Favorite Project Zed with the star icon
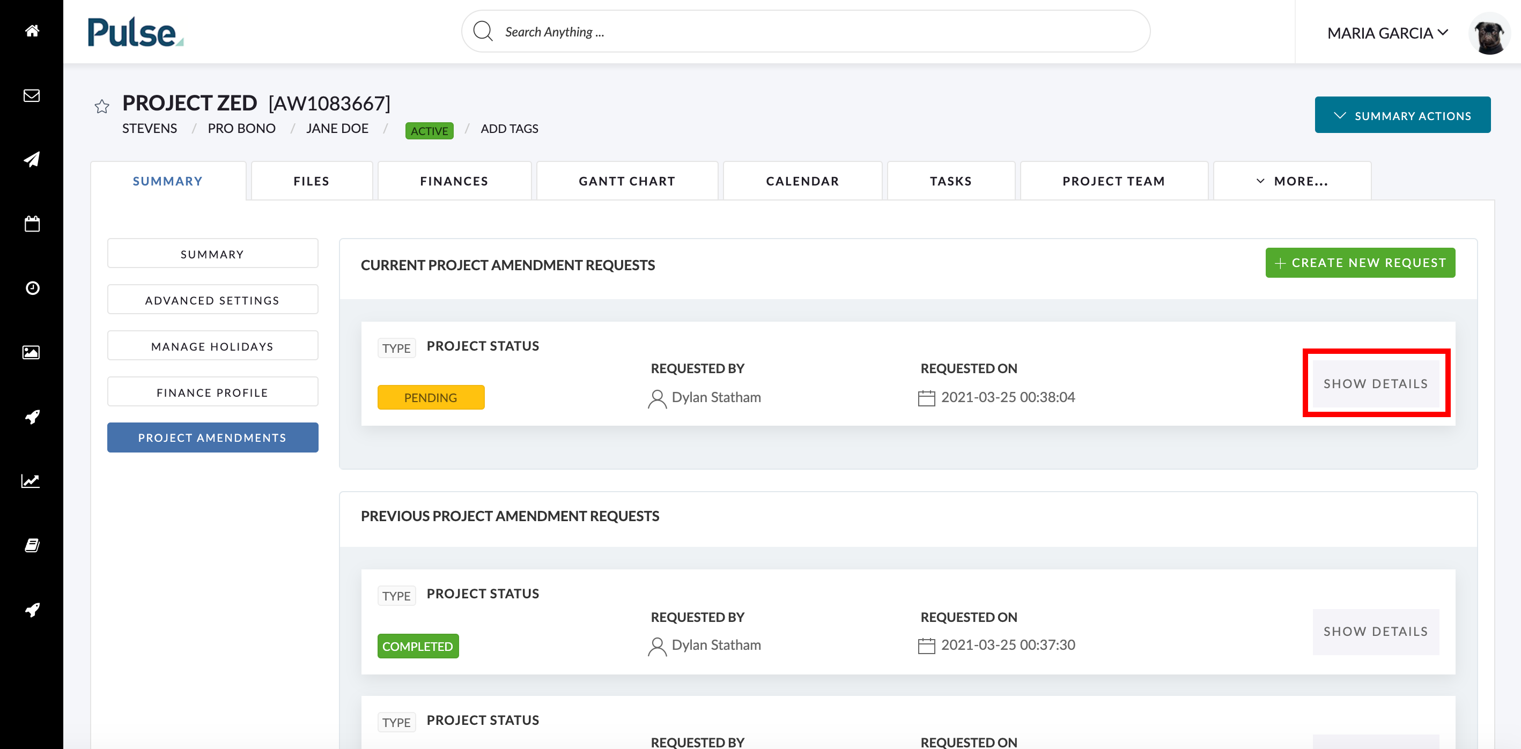Image resolution: width=1521 pixels, height=749 pixels. point(101,106)
